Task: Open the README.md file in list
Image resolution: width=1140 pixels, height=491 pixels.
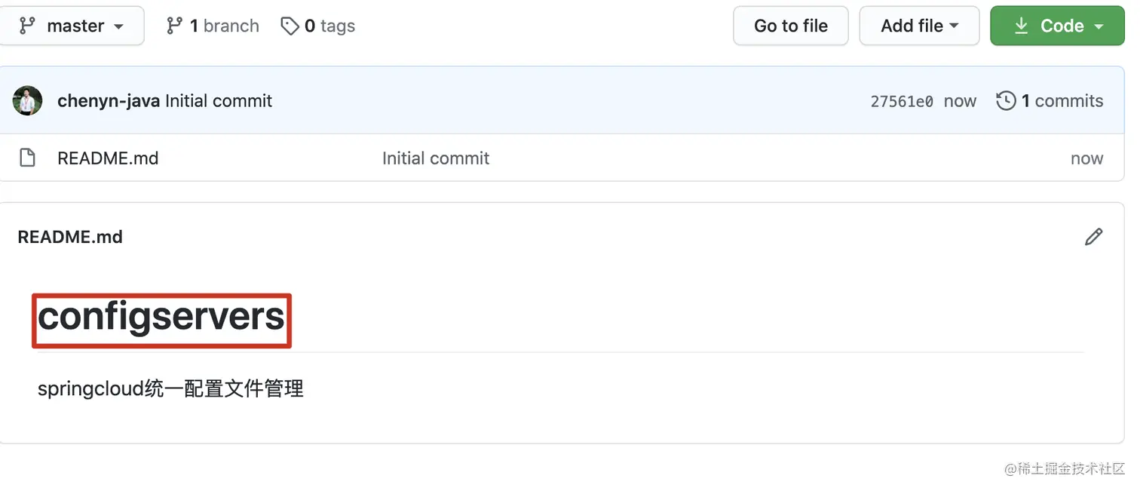Action: tap(108, 158)
